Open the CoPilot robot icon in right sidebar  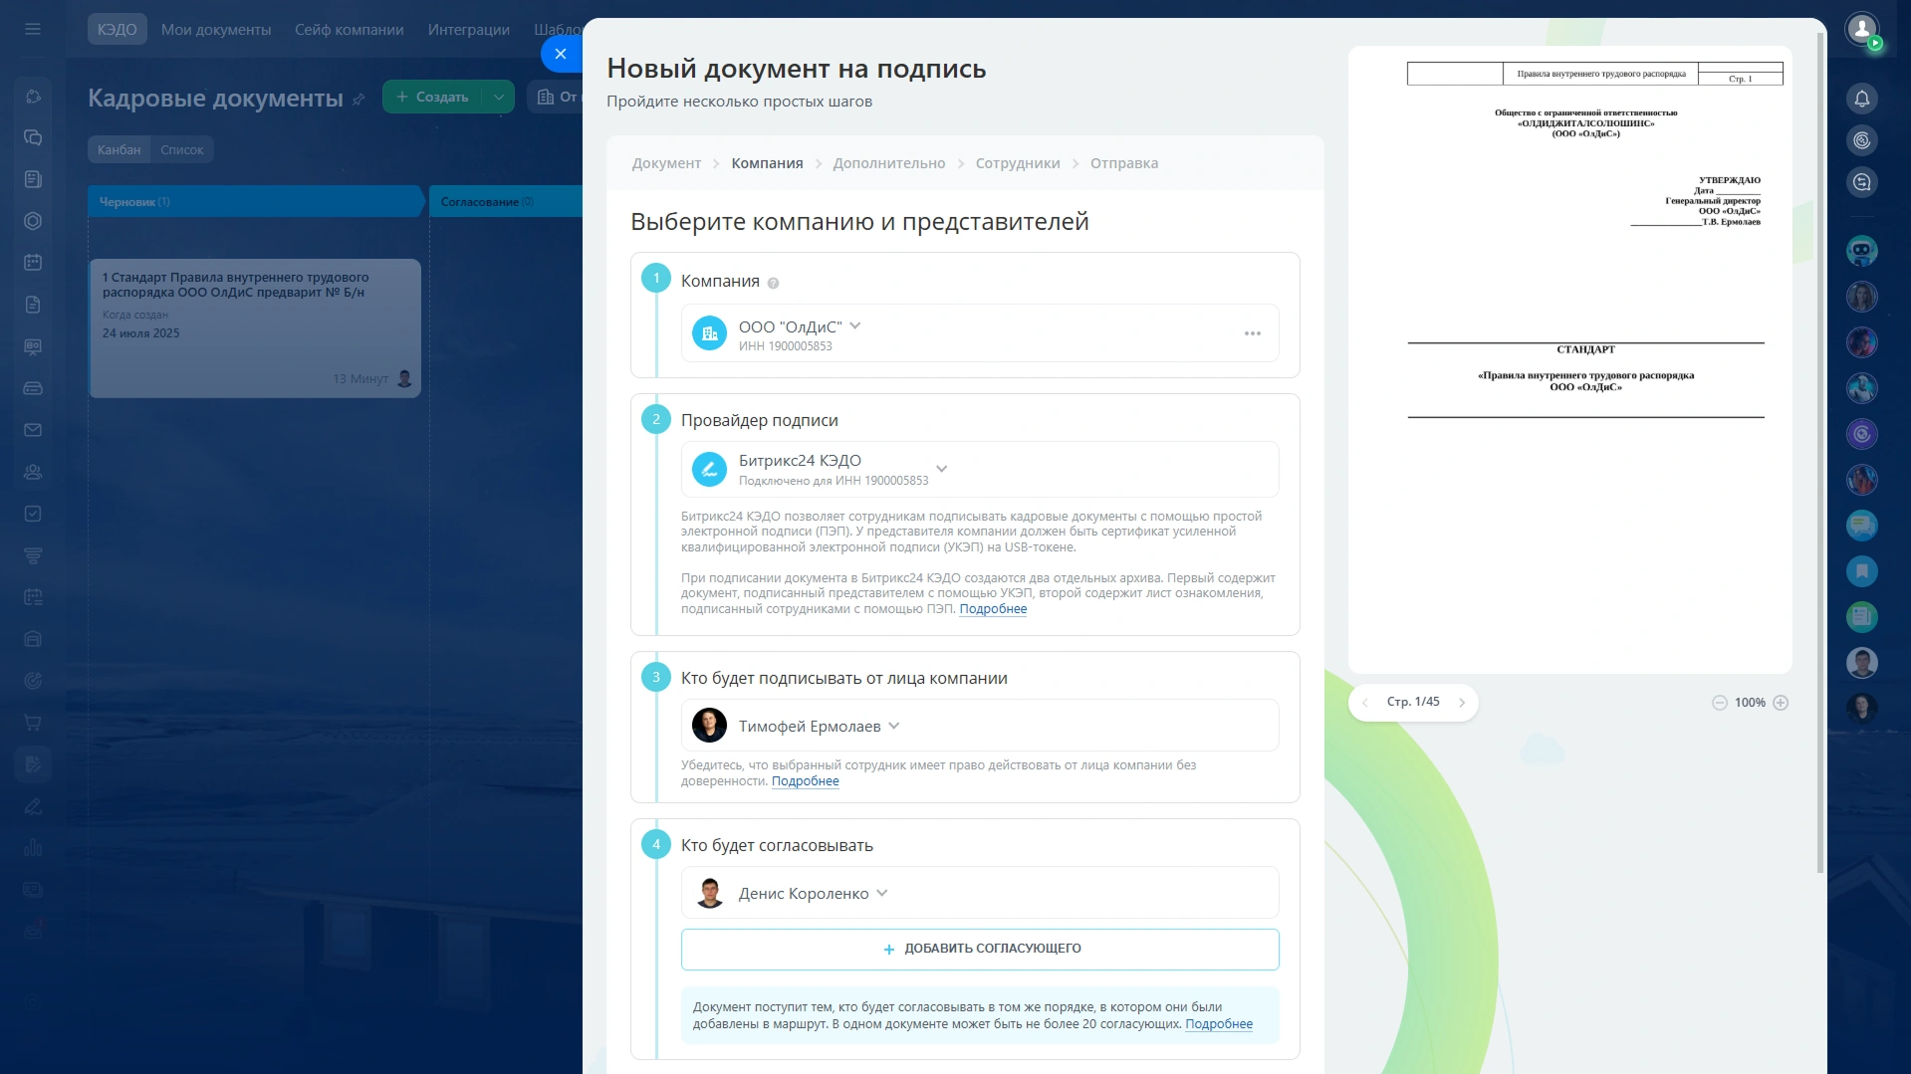coord(1861,251)
